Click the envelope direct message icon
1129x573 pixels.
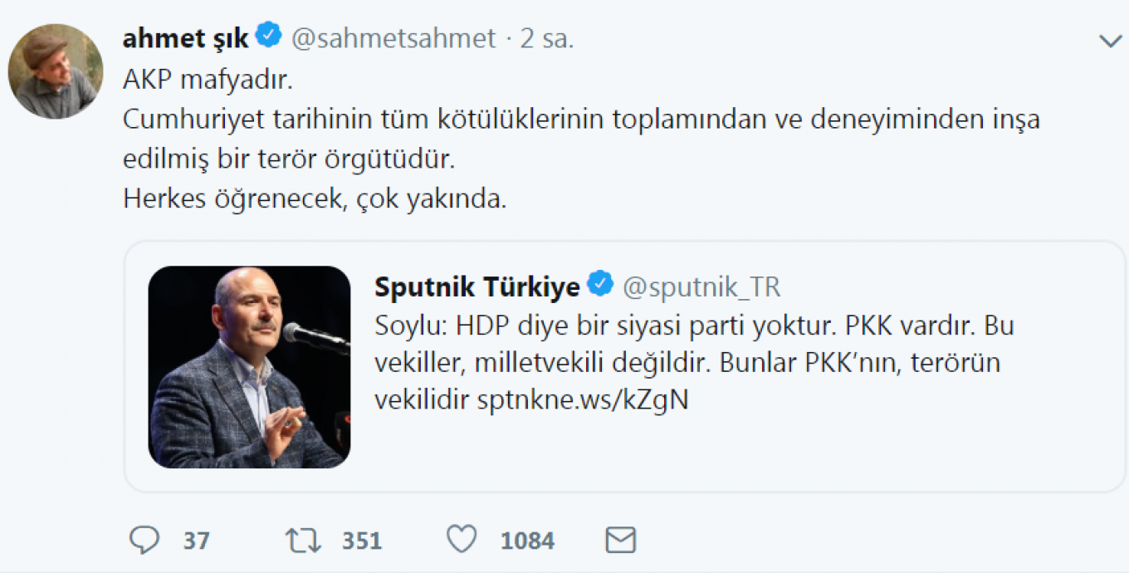point(620,541)
